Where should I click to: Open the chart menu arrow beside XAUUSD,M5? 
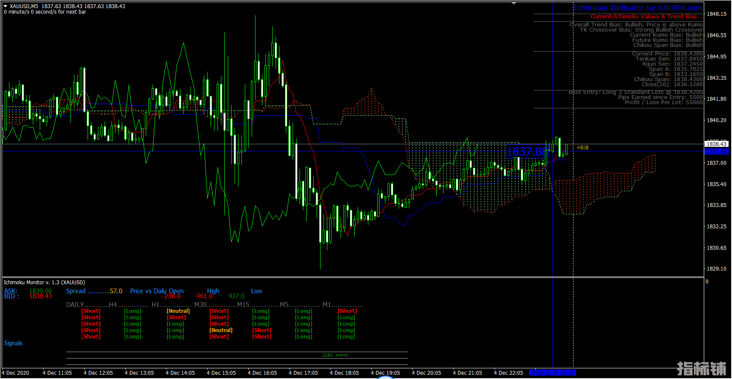coord(6,6)
